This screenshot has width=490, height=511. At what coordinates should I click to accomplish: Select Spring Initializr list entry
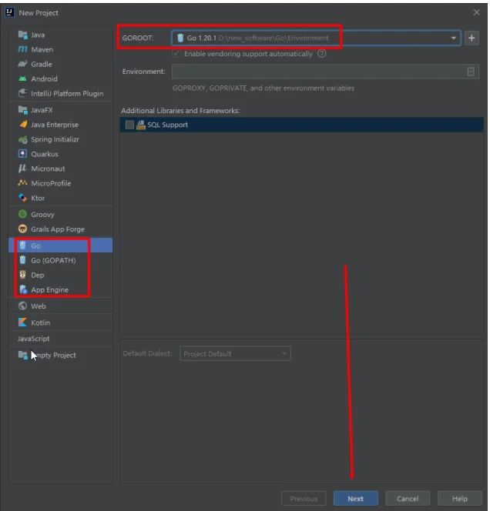click(x=60, y=139)
